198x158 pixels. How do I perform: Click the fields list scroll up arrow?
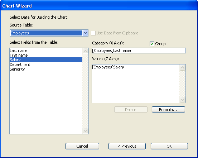tap(85, 51)
